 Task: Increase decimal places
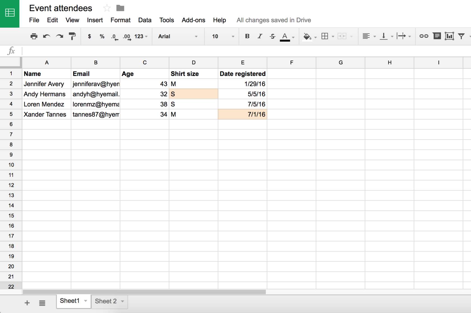click(126, 36)
